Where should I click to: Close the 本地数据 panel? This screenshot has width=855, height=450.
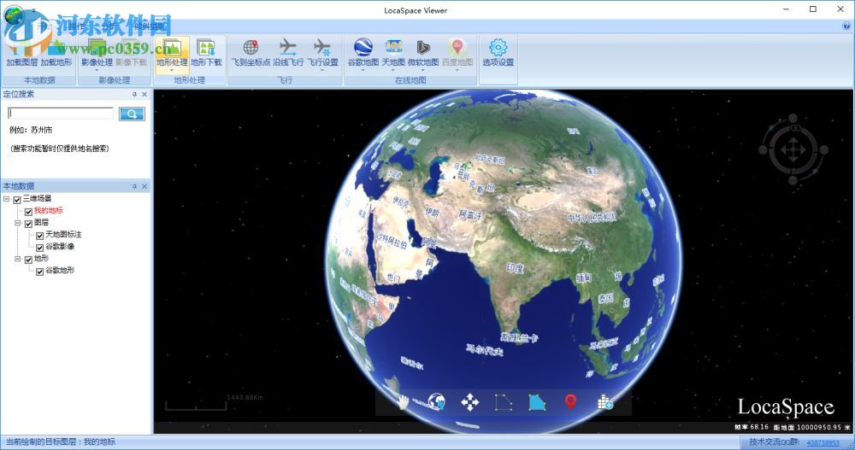pyautogui.click(x=144, y=186)
